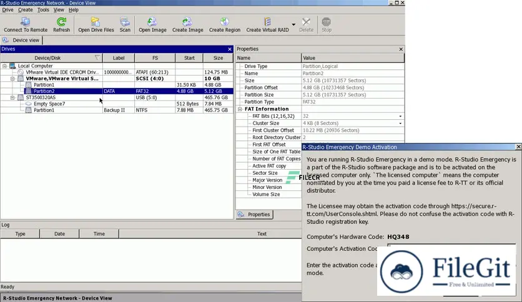Viewport: 522px width, 302px height.
Task: Click the Empty Space7 icon
Action: point(29,104)
